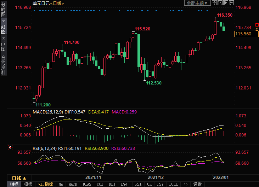
Task: Click the sun-like icon beside RSI panel
Action: 10,147
